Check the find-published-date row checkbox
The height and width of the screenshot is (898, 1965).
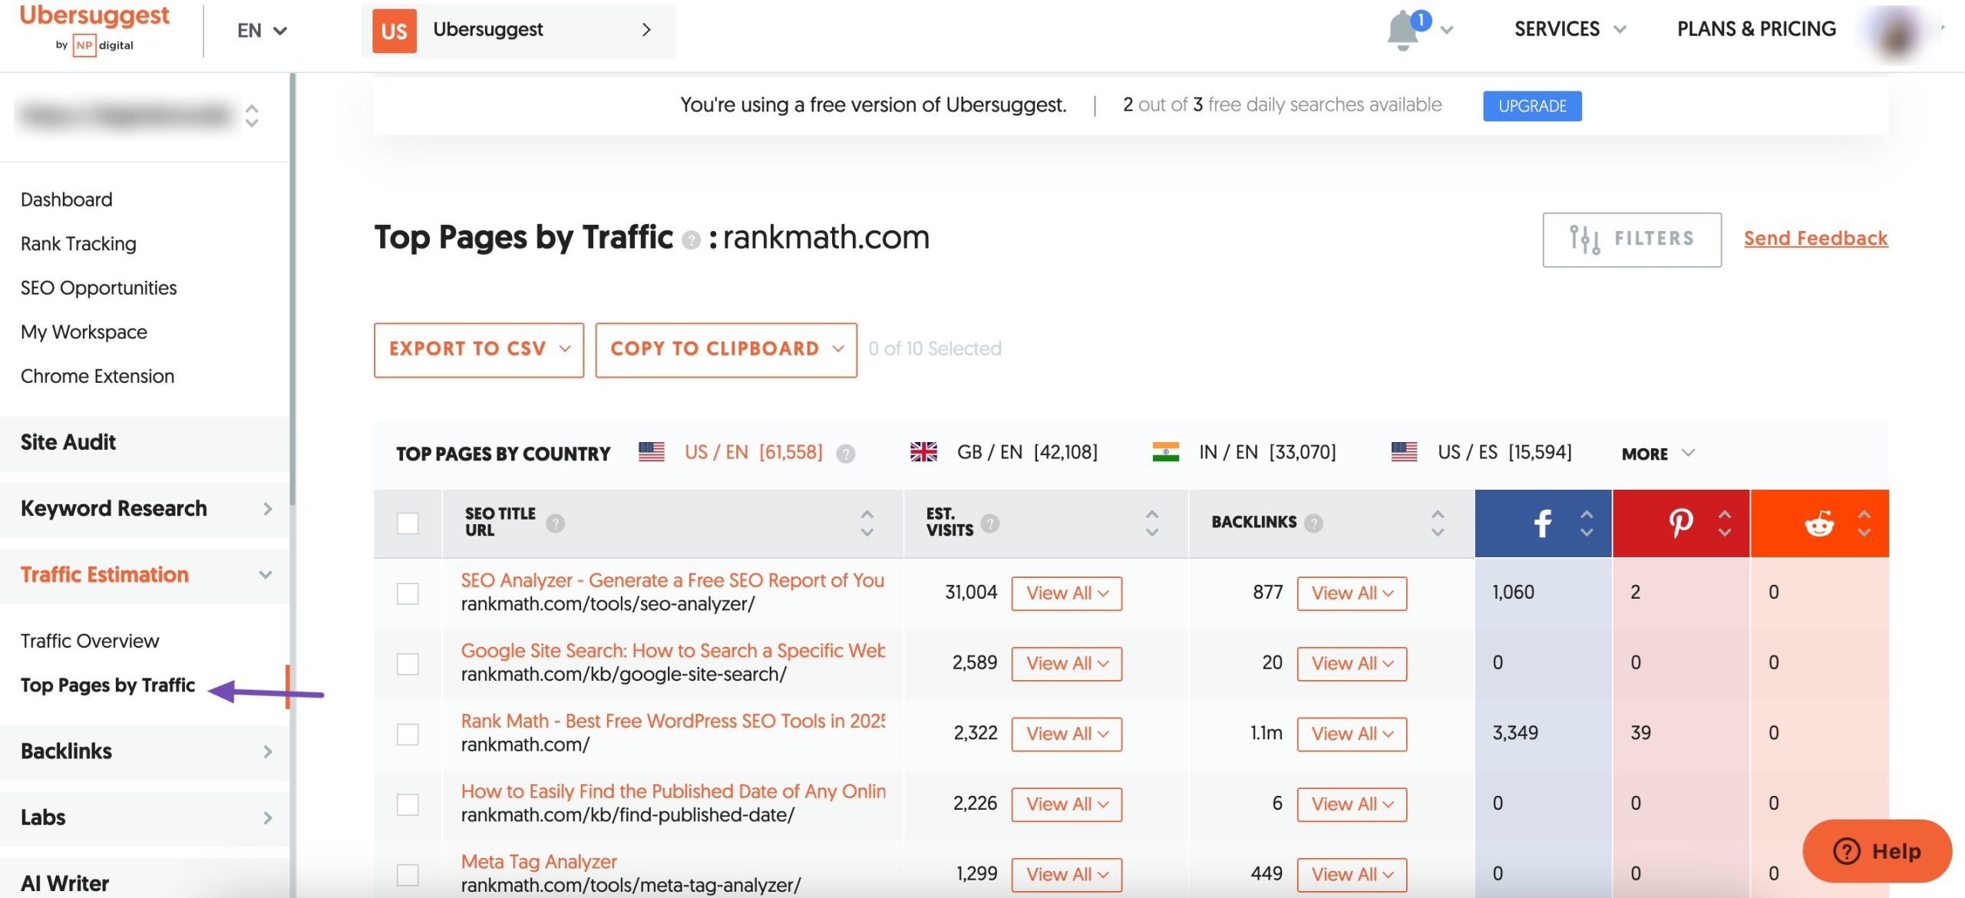pos(408,804)
